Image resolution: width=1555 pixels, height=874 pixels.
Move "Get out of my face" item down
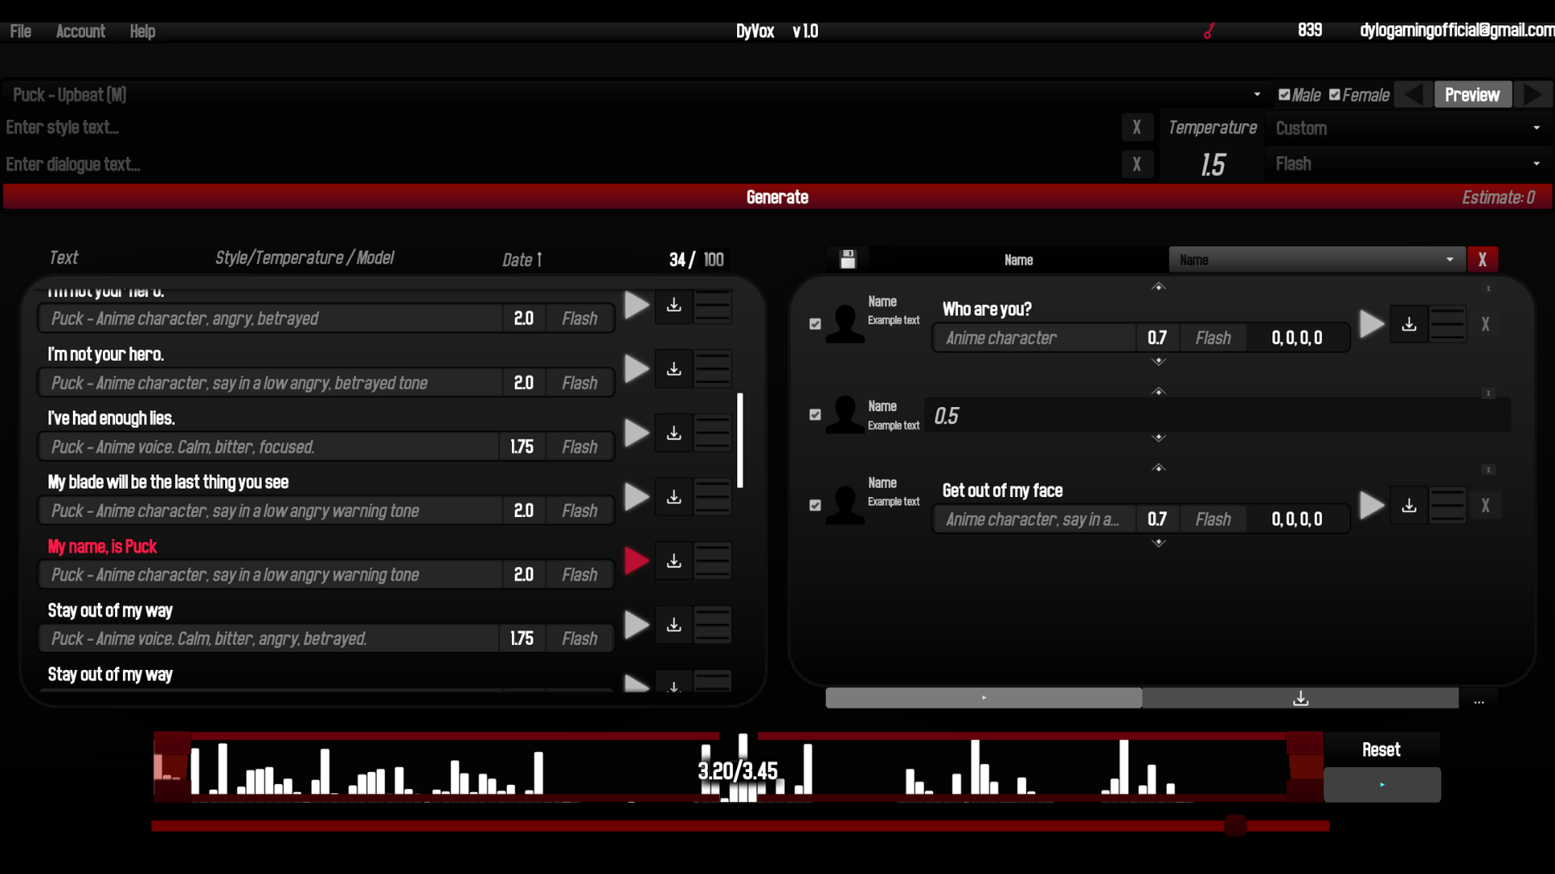[x=1158, y=543]
